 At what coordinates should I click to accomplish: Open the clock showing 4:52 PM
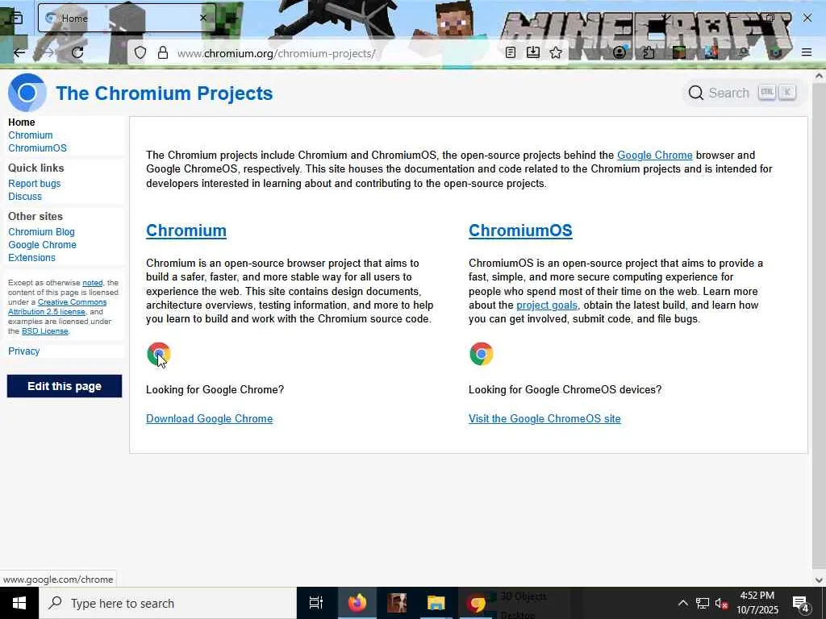point(757,603)
